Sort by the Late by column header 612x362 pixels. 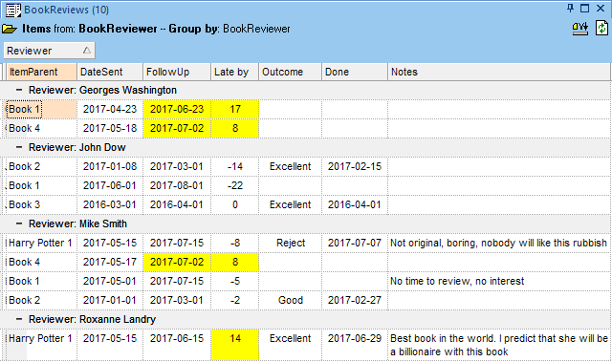pyautogui.click(x=235, y=72)
